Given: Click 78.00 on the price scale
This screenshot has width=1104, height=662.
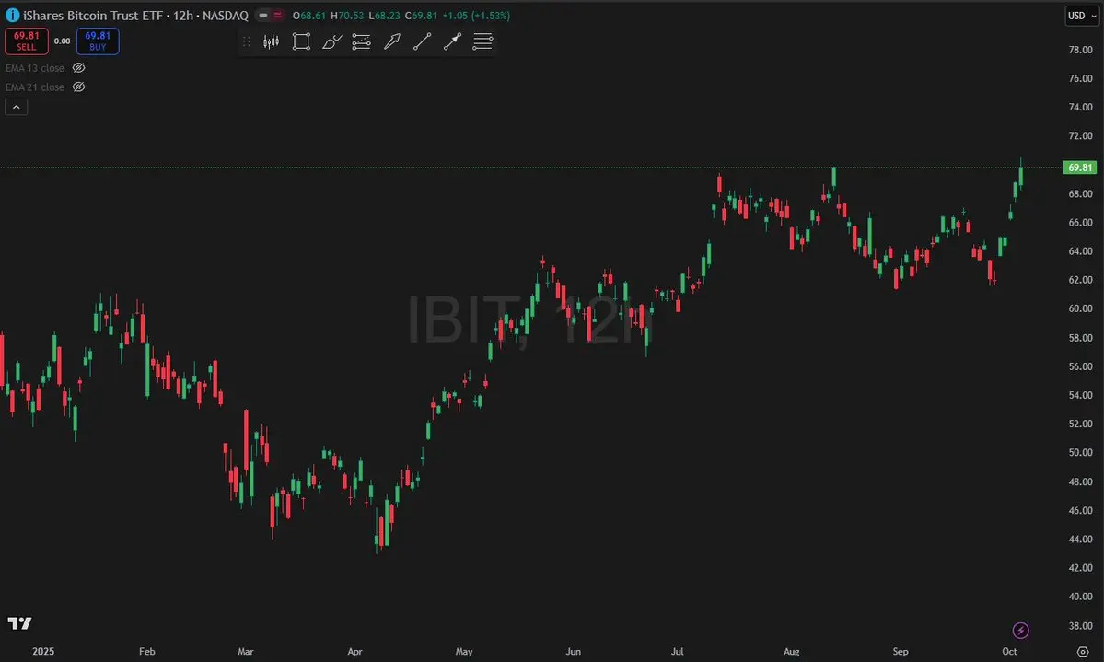Looking at the screenshot, I should point(1080,50).
